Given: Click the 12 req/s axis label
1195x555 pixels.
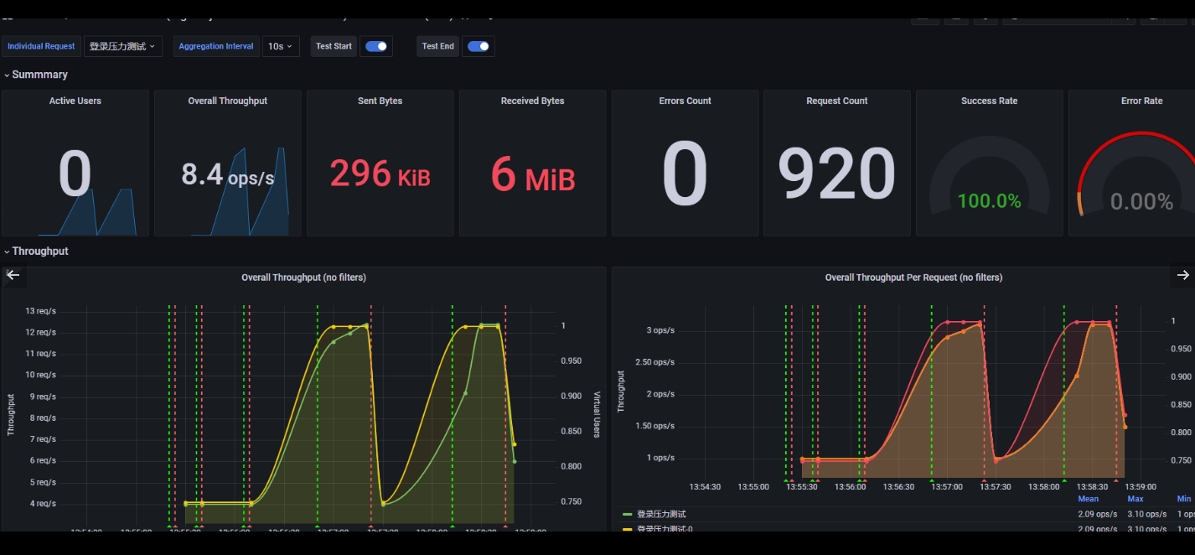Looking at the screenshot, I should pyautogui.click(x=41, y=332).
